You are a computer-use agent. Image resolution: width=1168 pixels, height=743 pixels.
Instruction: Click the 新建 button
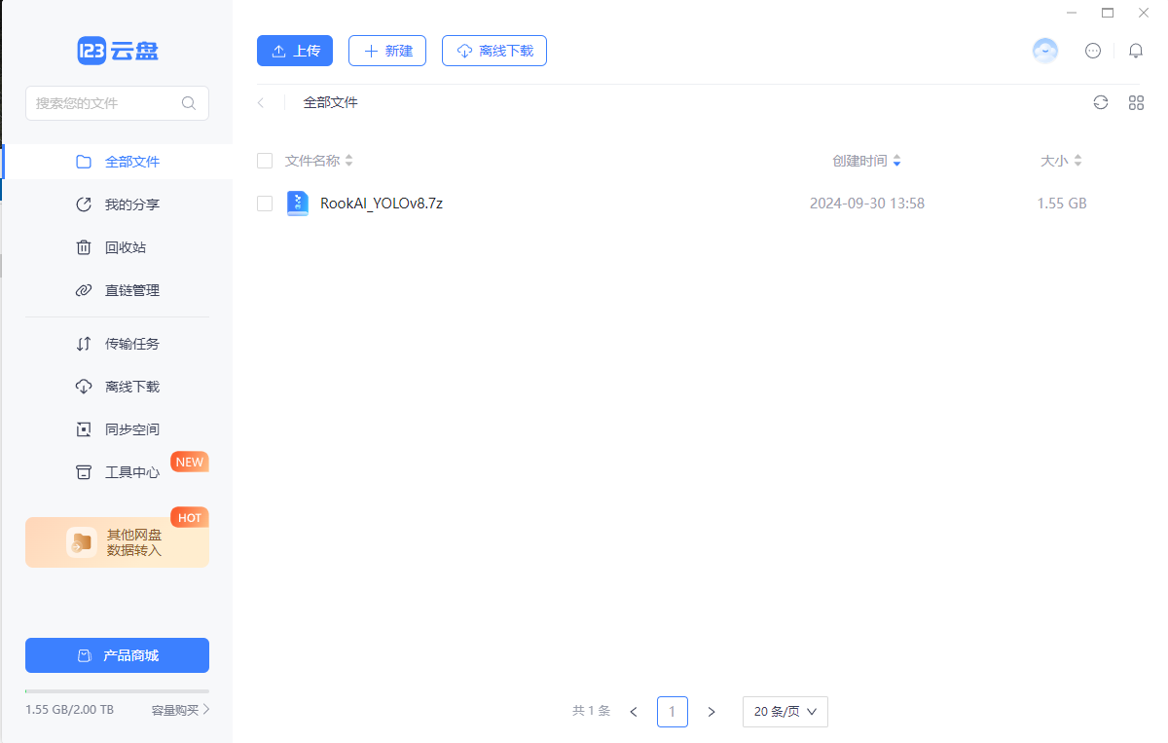(x=387, y=51)
